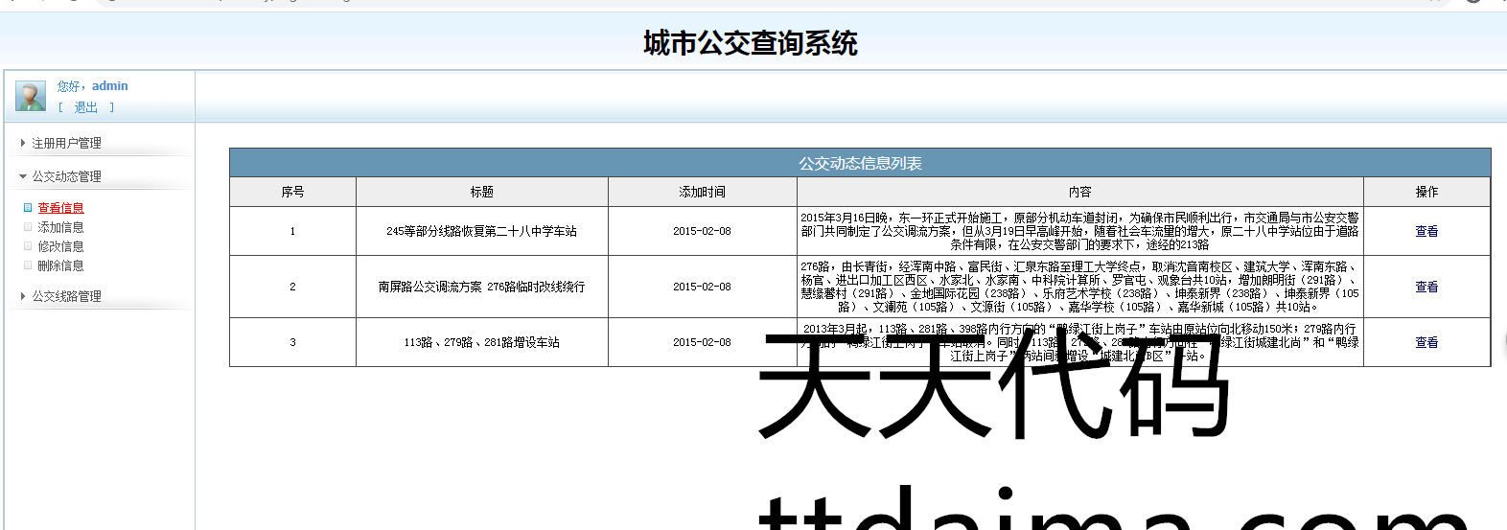Expand the 公交线路管理 menu section
1507x530 pixels.
click(x=66, y=296)
